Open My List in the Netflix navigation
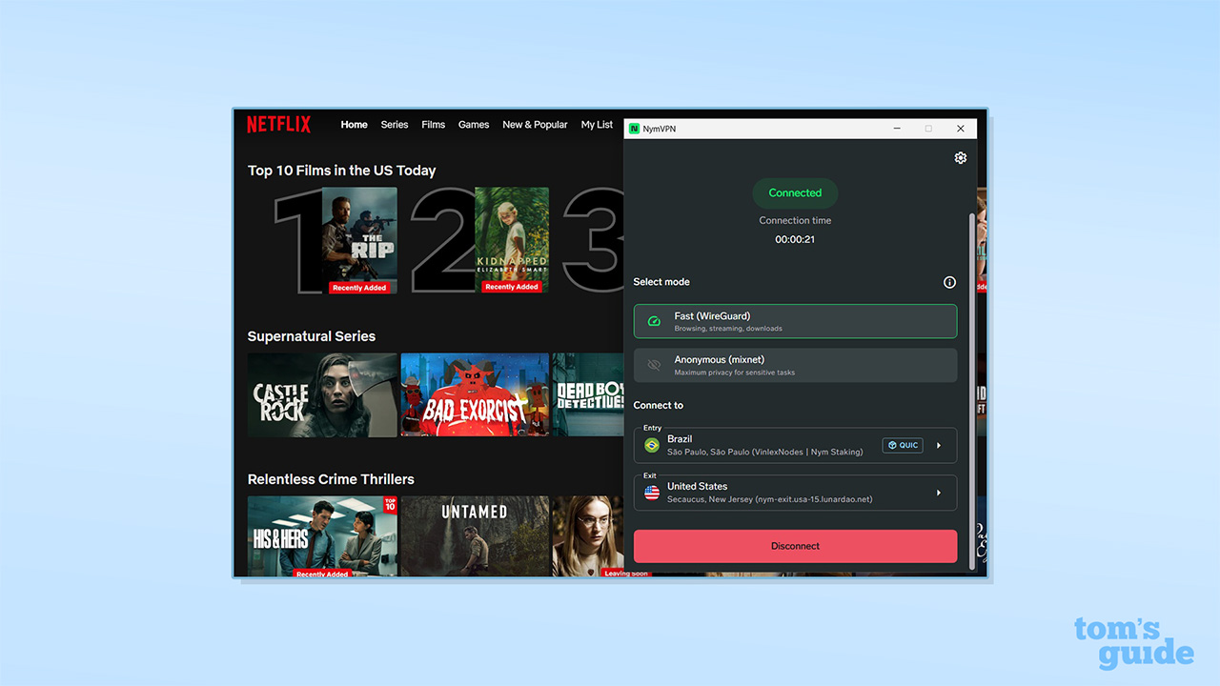The image size is (1220, 686). (x=597, y=124)
